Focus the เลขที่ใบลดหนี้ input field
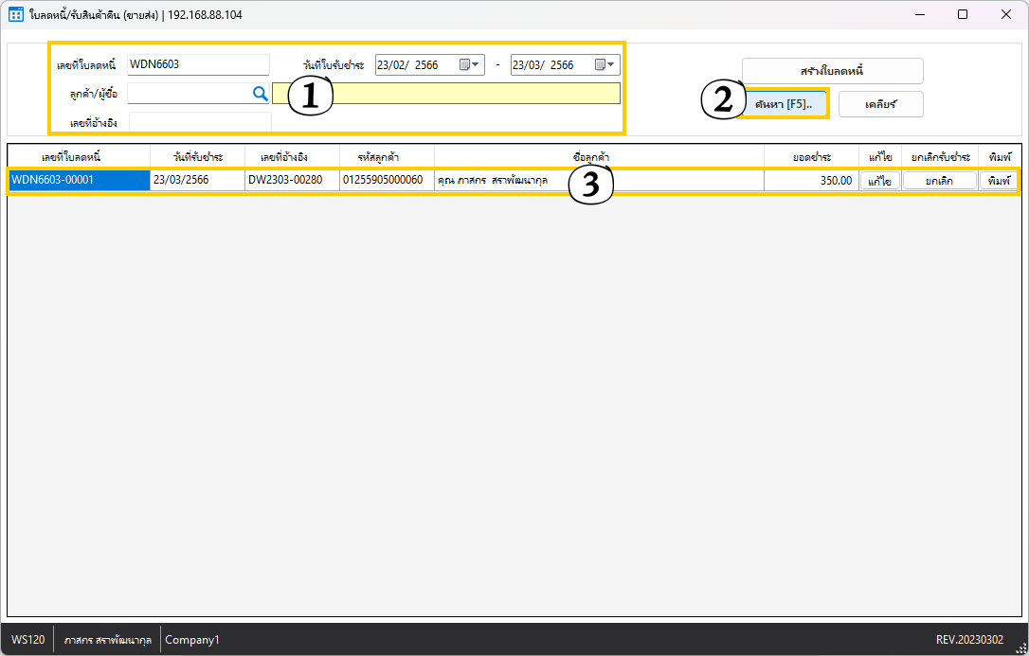The width and height of the screenshot is (1029, 656). click(x=198, y=64)
